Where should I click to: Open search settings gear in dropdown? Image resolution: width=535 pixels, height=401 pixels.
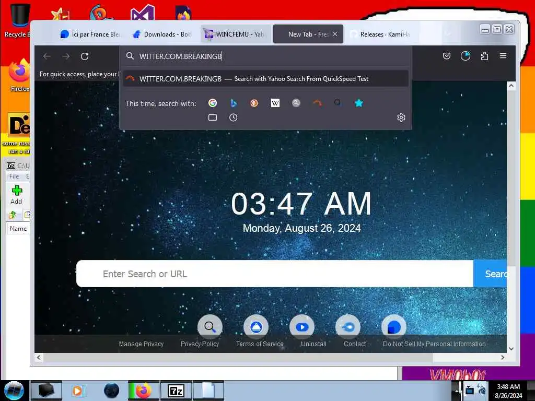[401, 117]
